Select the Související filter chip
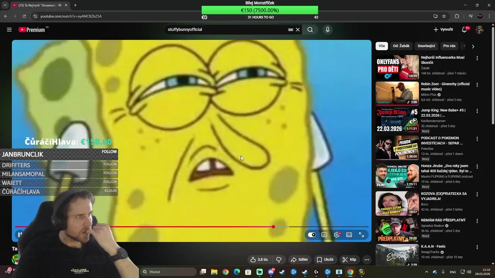Screen dimensions: 495x278 [x=426, y=46]
